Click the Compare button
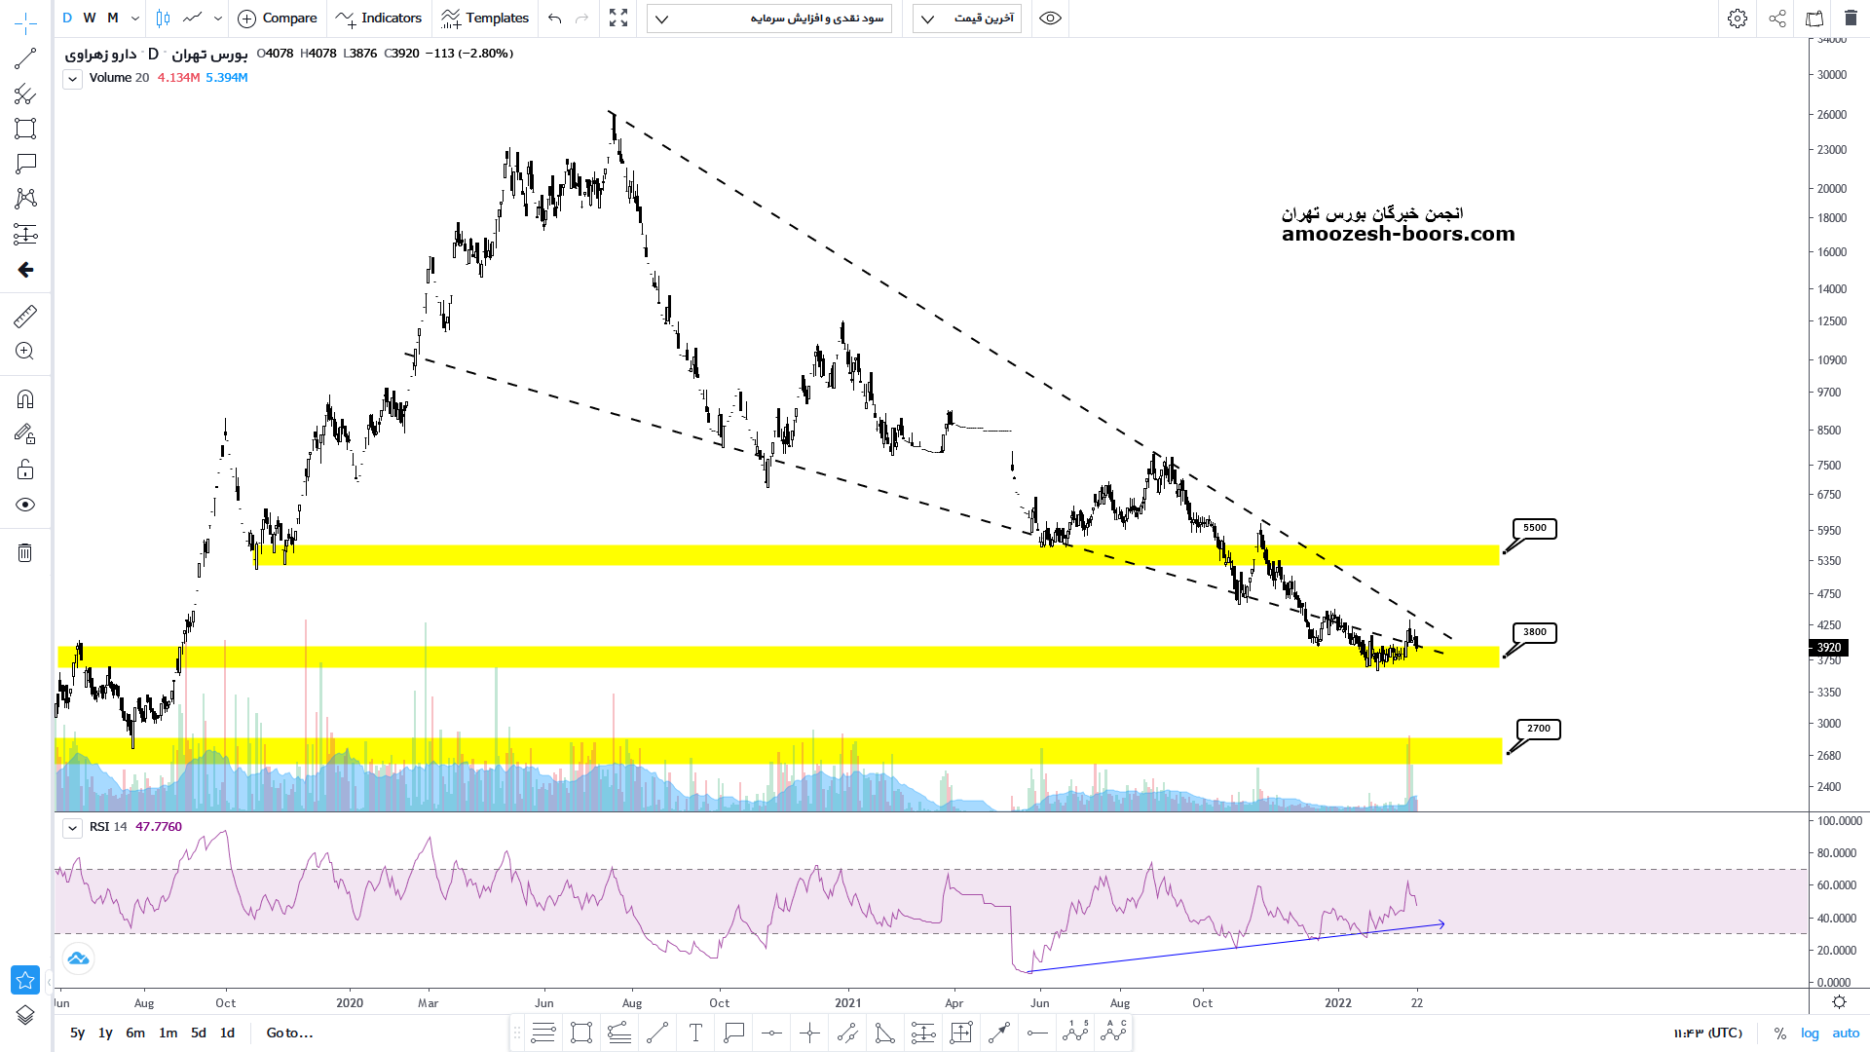Image resolution: width=1870 pixels, height=1052 pixels. click(x=278, y=19)
